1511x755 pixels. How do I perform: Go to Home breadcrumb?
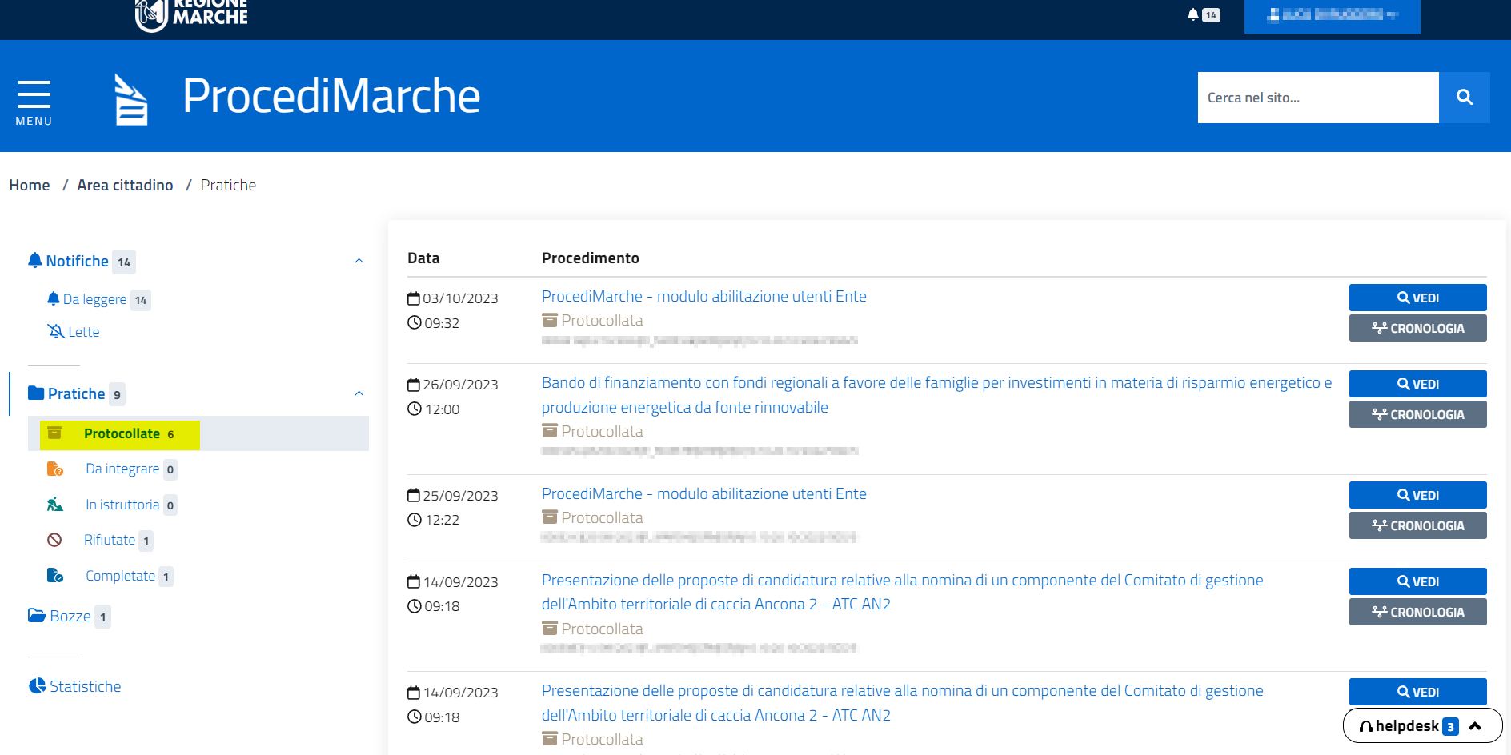coord(30,185)
